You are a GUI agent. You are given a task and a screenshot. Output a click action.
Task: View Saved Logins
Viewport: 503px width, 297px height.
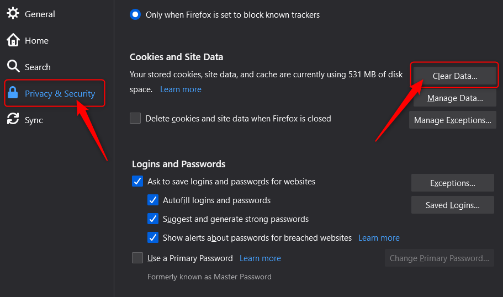(x=452, y=205)
